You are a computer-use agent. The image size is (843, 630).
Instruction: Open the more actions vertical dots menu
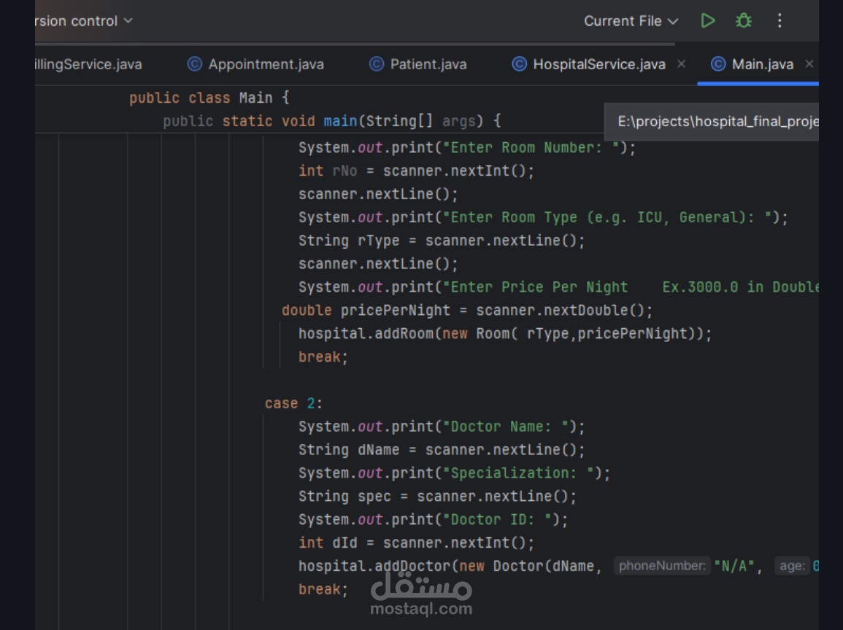coord(780,20)
